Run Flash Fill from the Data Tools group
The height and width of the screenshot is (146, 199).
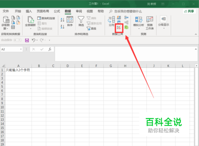tap(119, 18)
